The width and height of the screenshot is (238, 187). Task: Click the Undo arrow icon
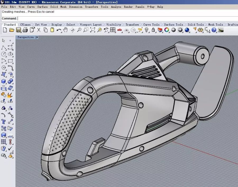59,30
